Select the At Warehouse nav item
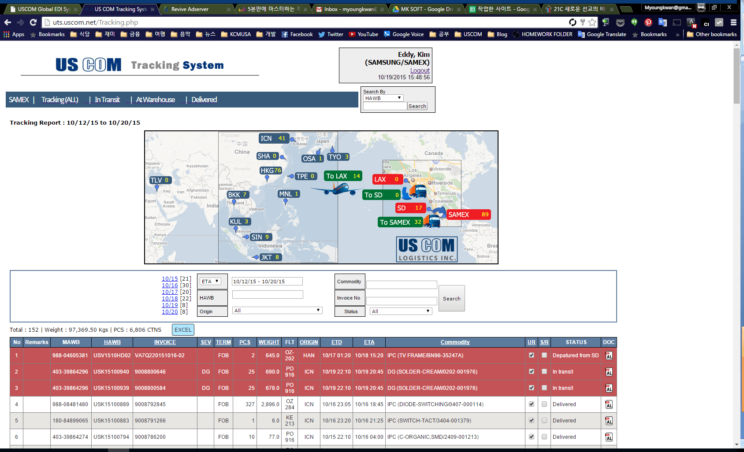Image resolution: width=744 pixels, height=452 pixels. 156,100
